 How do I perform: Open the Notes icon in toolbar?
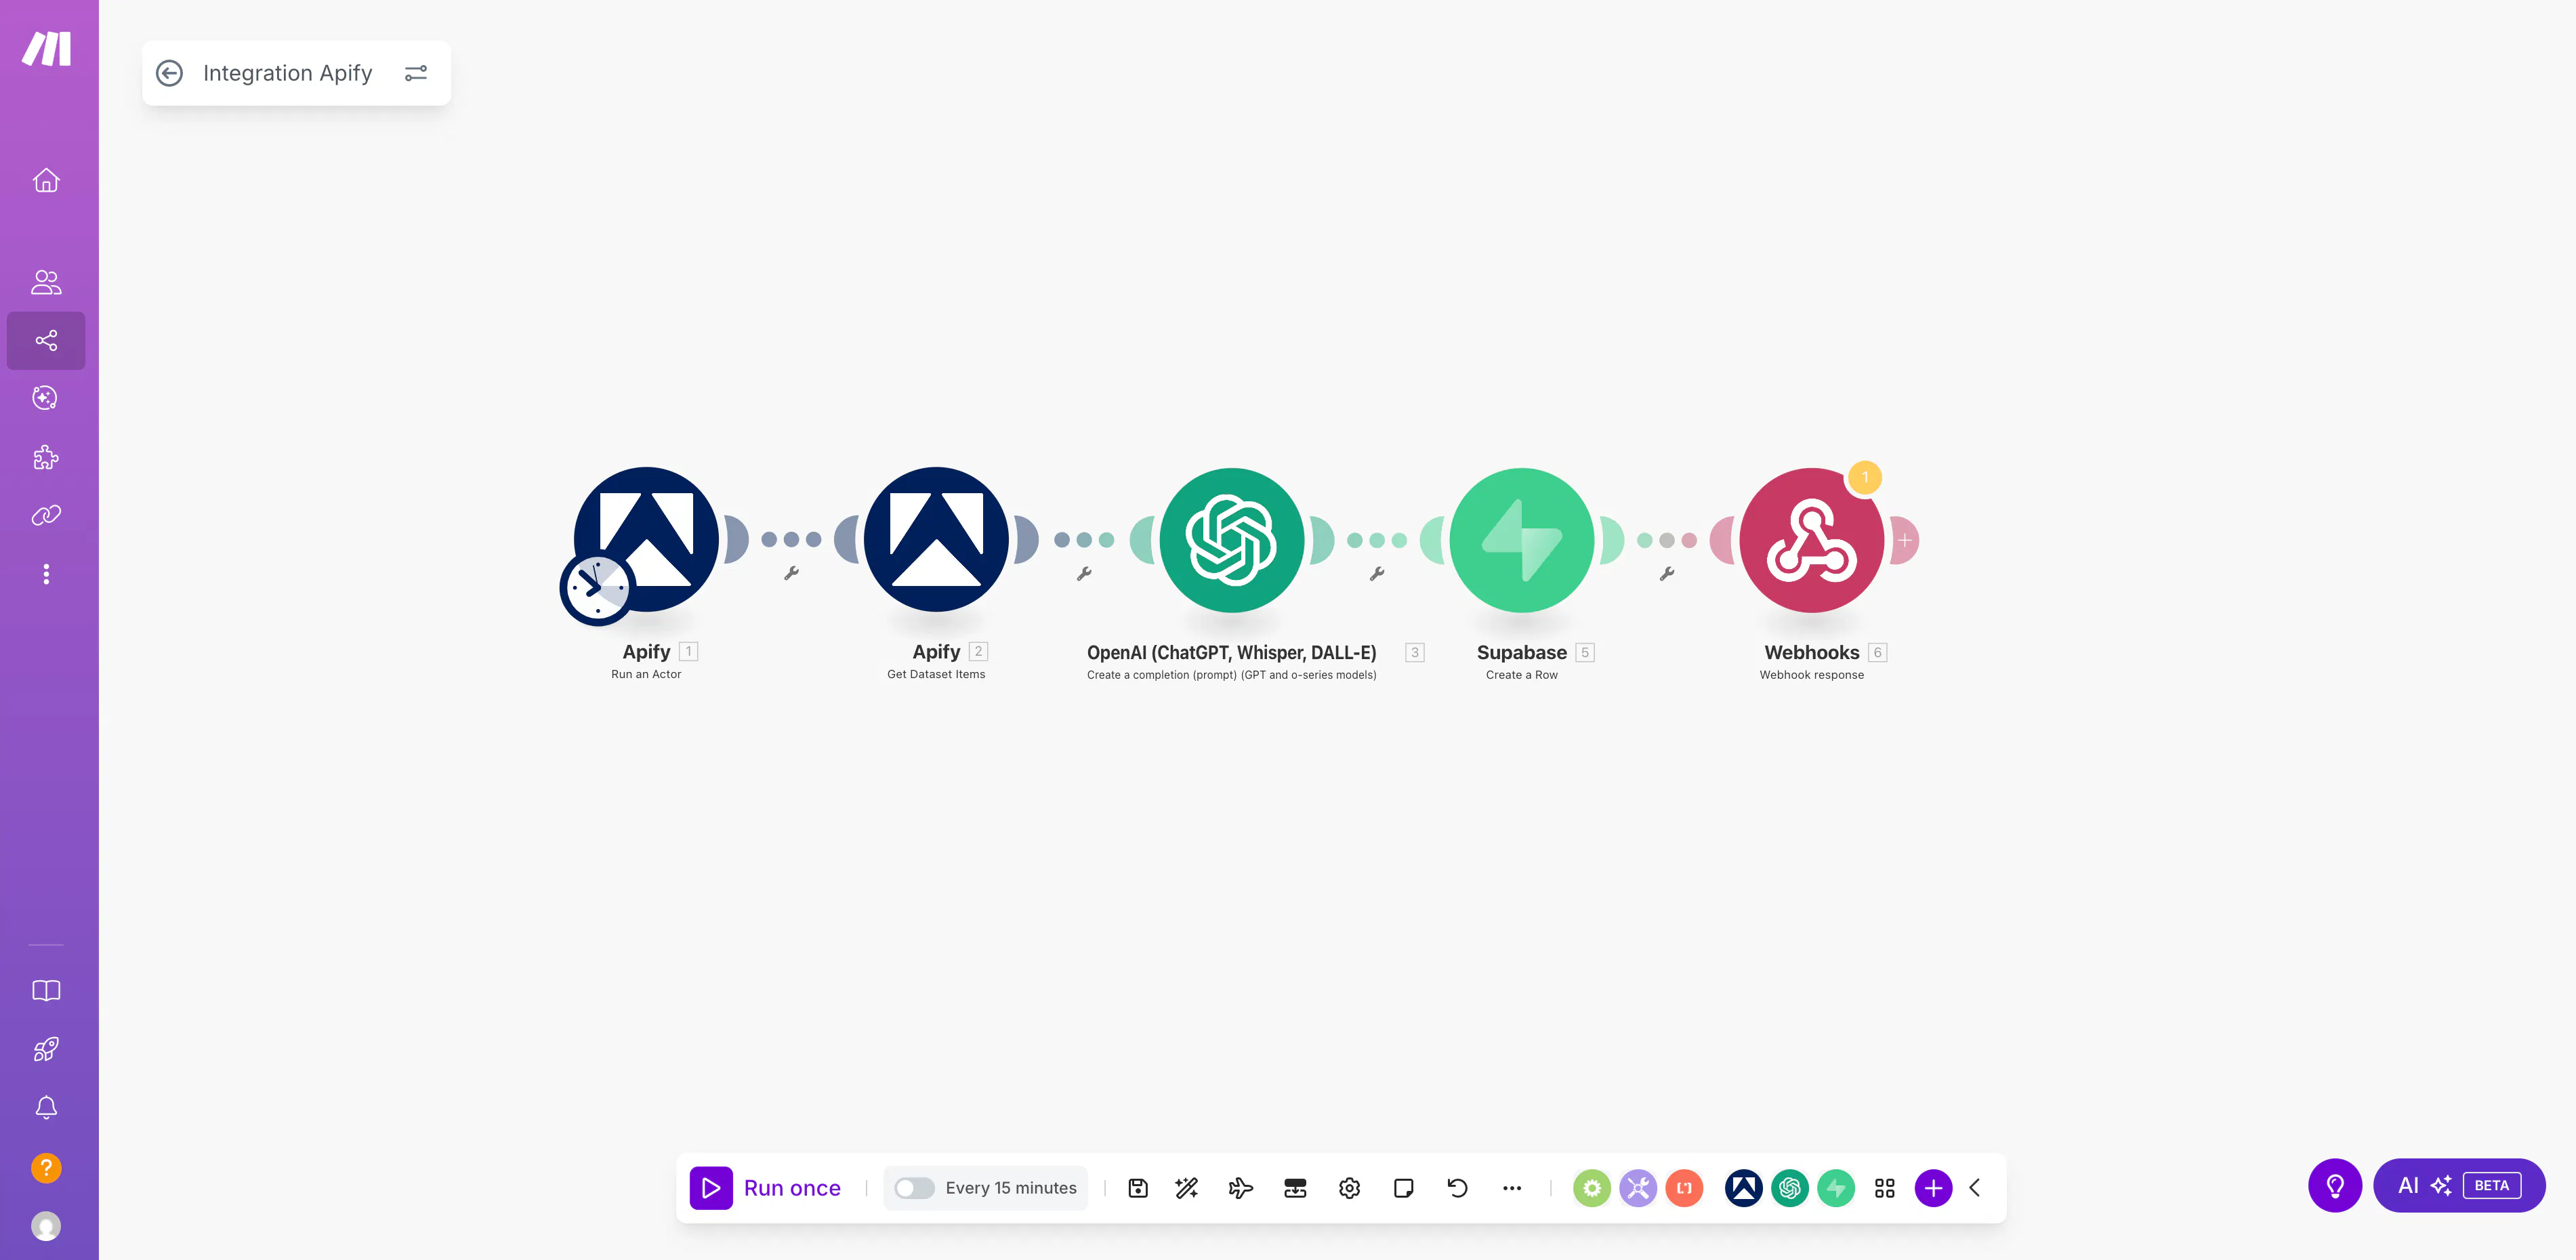tap(1403, 1188)
